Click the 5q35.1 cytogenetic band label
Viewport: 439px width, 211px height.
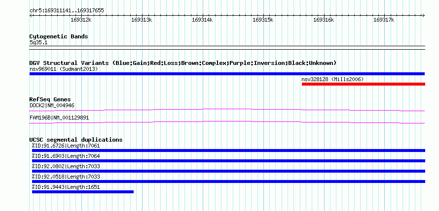(x=38, y=43)
